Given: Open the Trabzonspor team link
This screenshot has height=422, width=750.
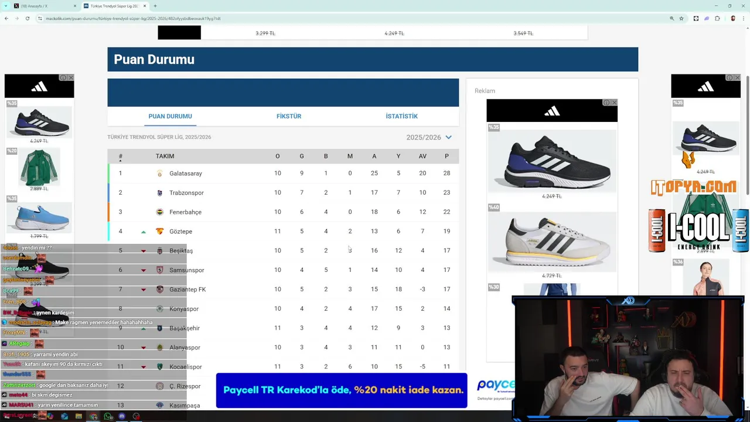Looking at the screenshot, I should pyautogui.click(x=186, y=193).
